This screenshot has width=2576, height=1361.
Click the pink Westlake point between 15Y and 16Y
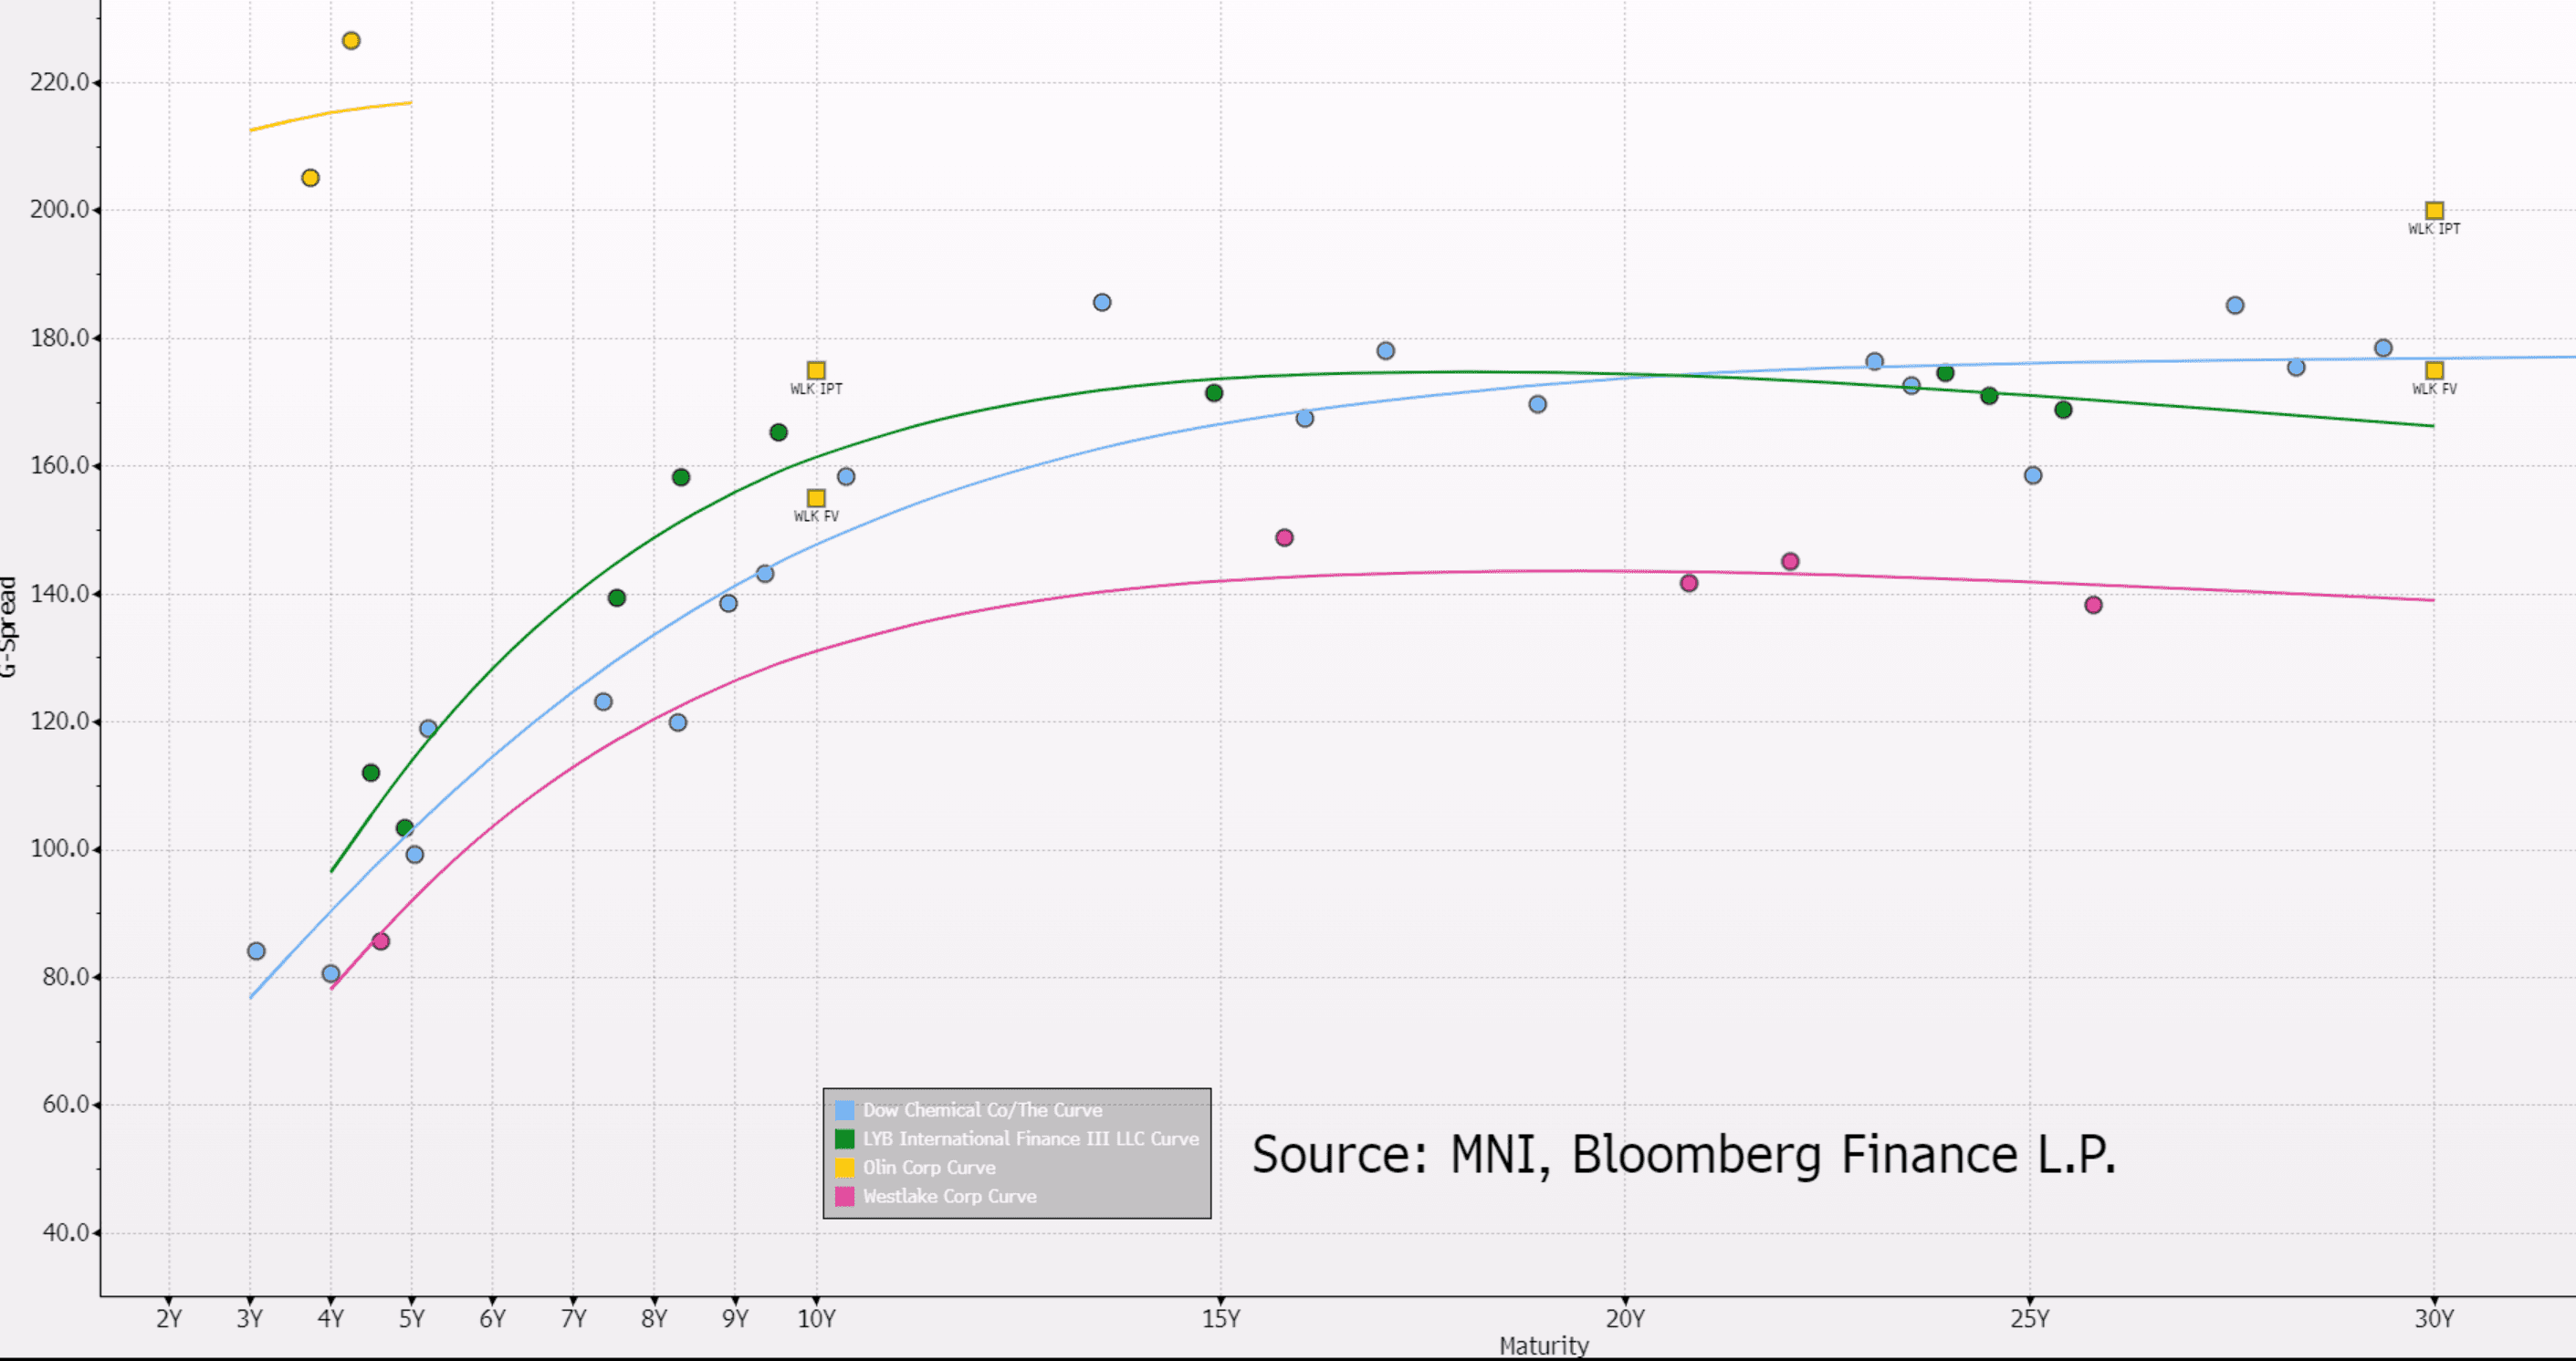1285,538
